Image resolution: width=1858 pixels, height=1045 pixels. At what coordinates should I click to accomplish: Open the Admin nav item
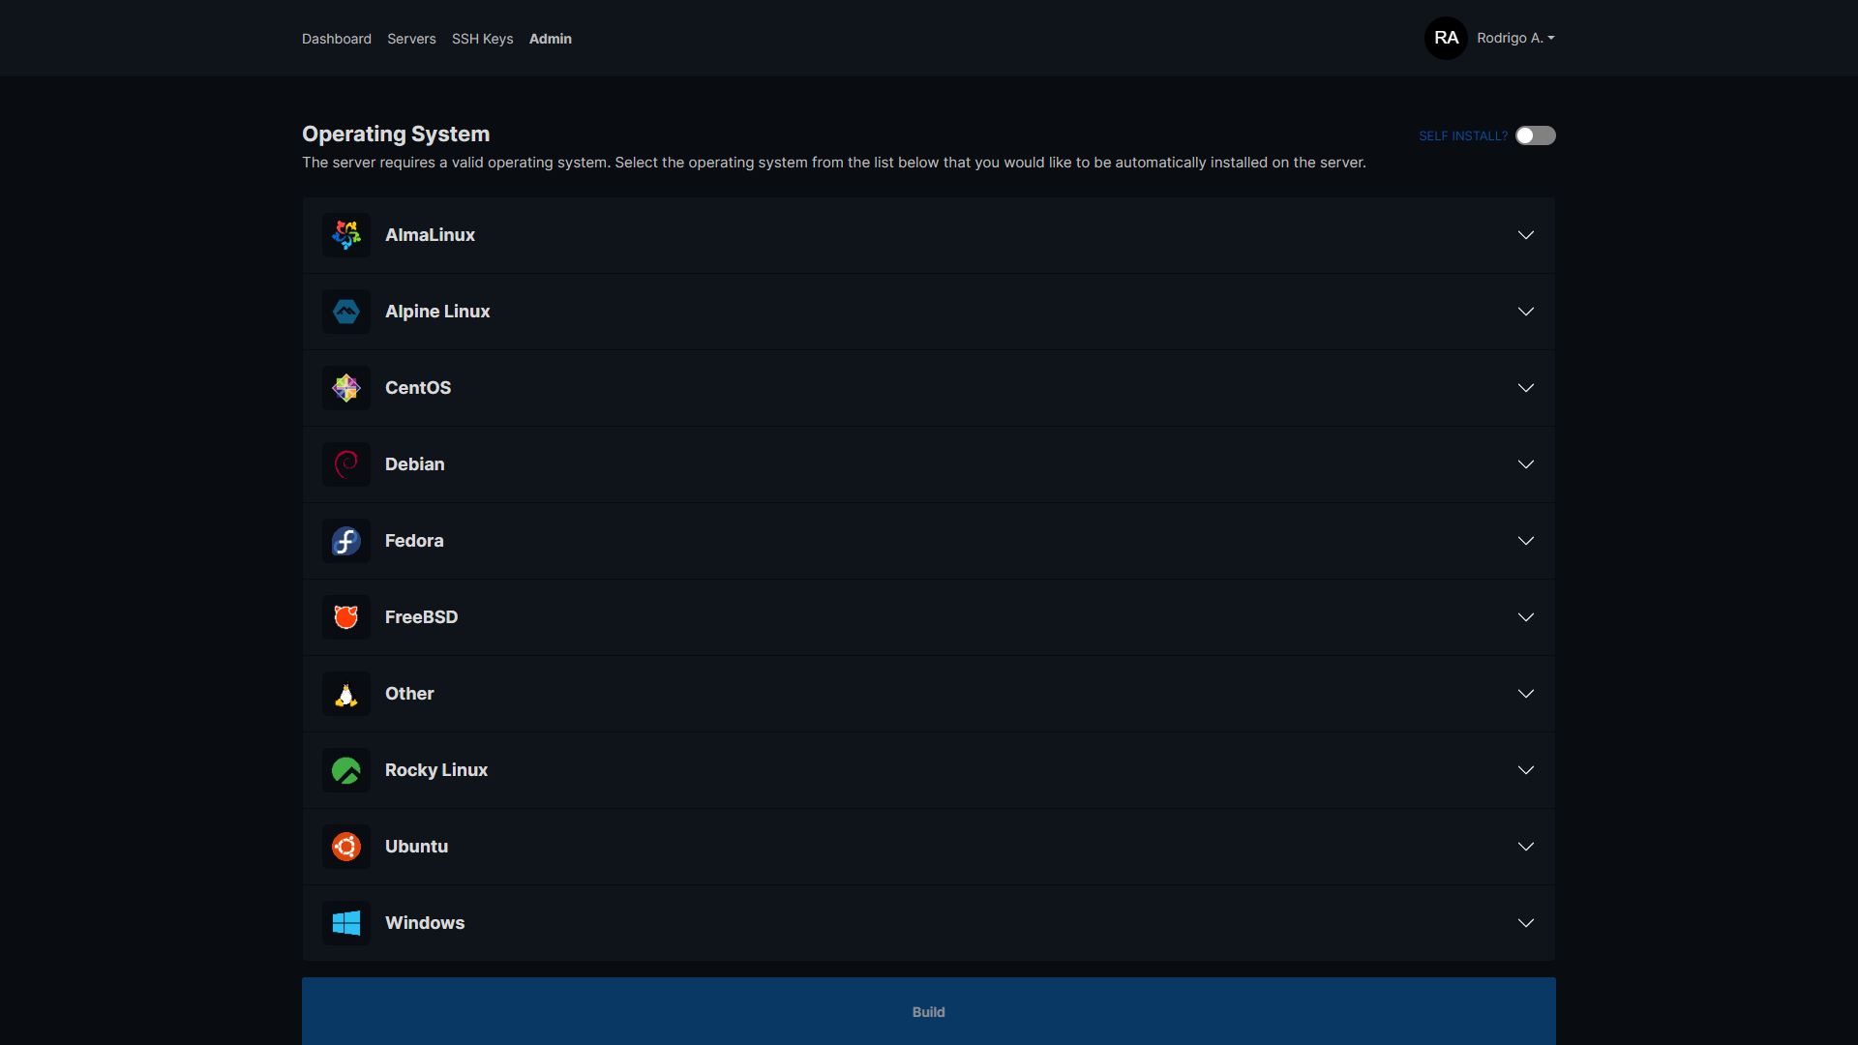point(551,39)
